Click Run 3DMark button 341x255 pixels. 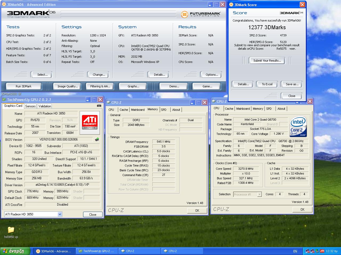pos(23,86)
